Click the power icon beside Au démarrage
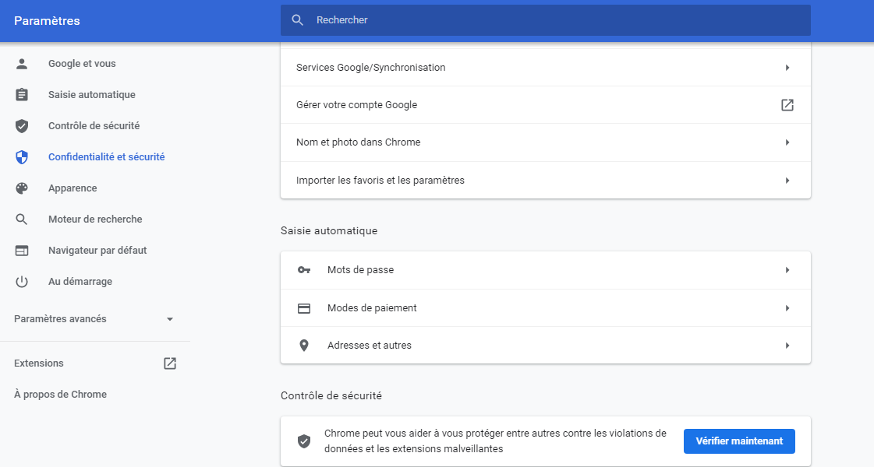Screen dimensions: 874x467 pos(22,282)
